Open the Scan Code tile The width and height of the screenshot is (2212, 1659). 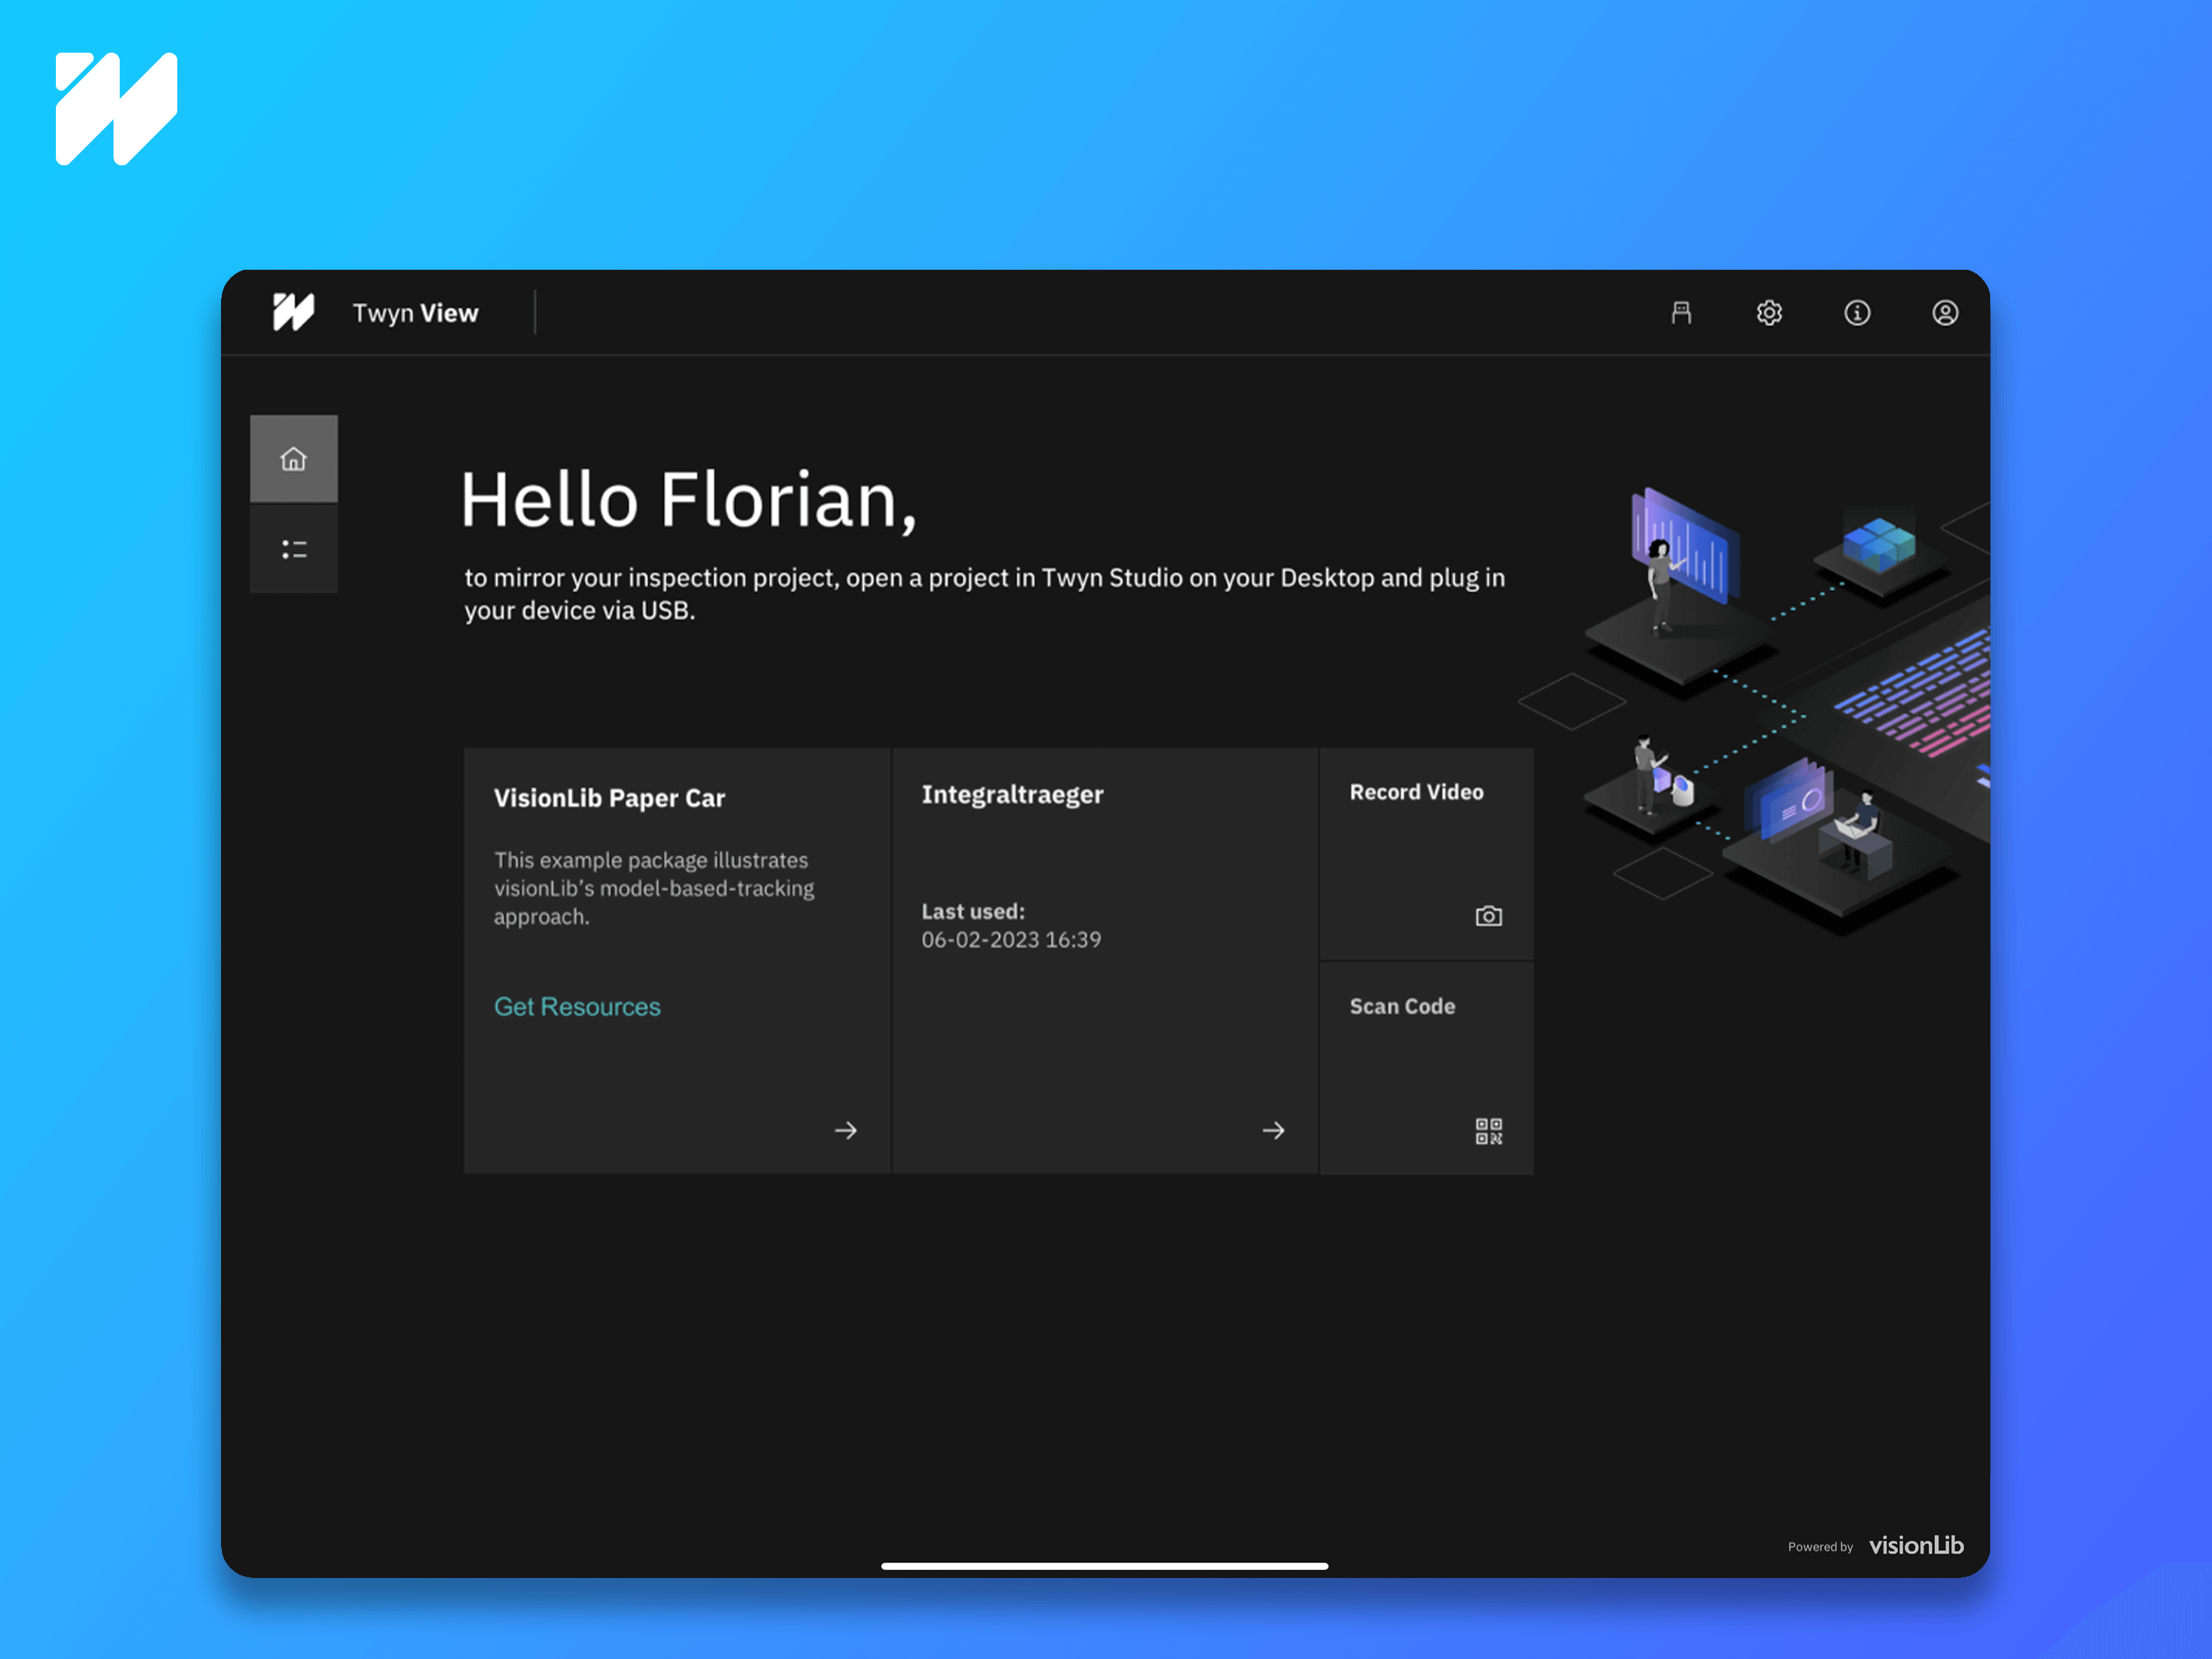(1426, 1068)
